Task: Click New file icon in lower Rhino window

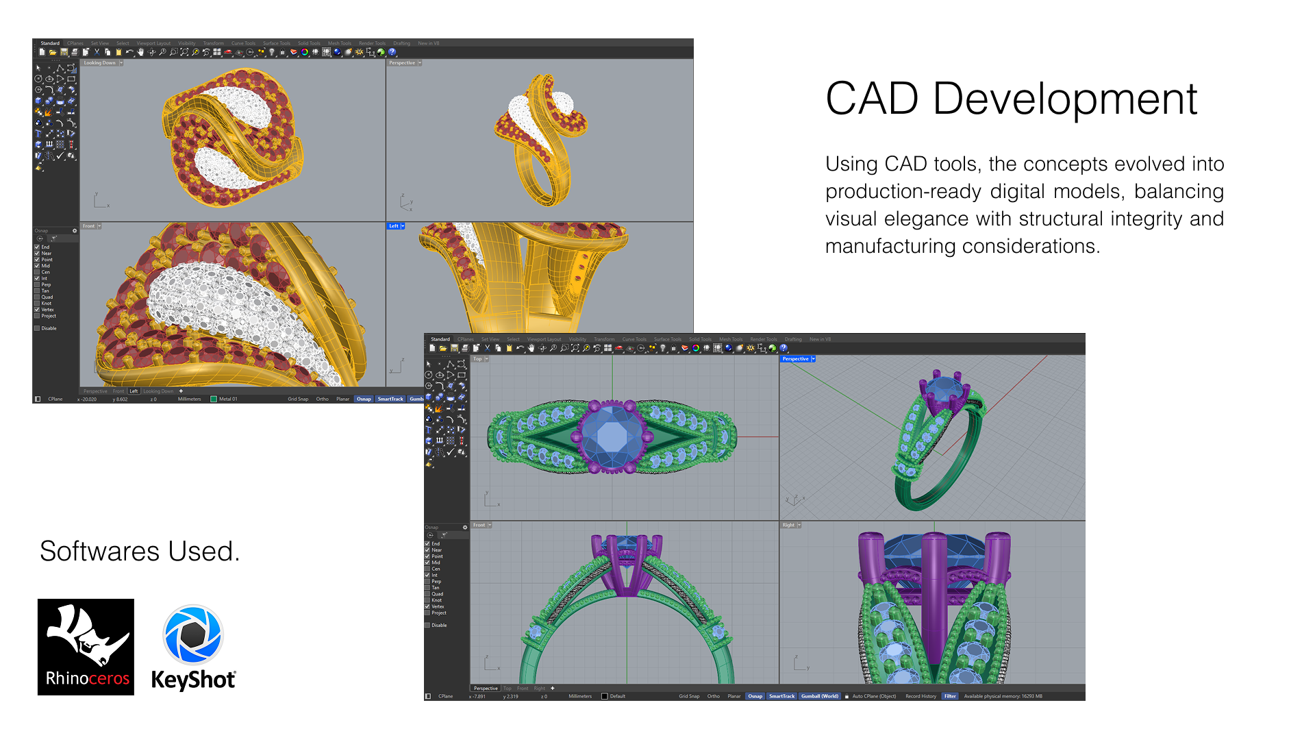Action: (432, 348)
